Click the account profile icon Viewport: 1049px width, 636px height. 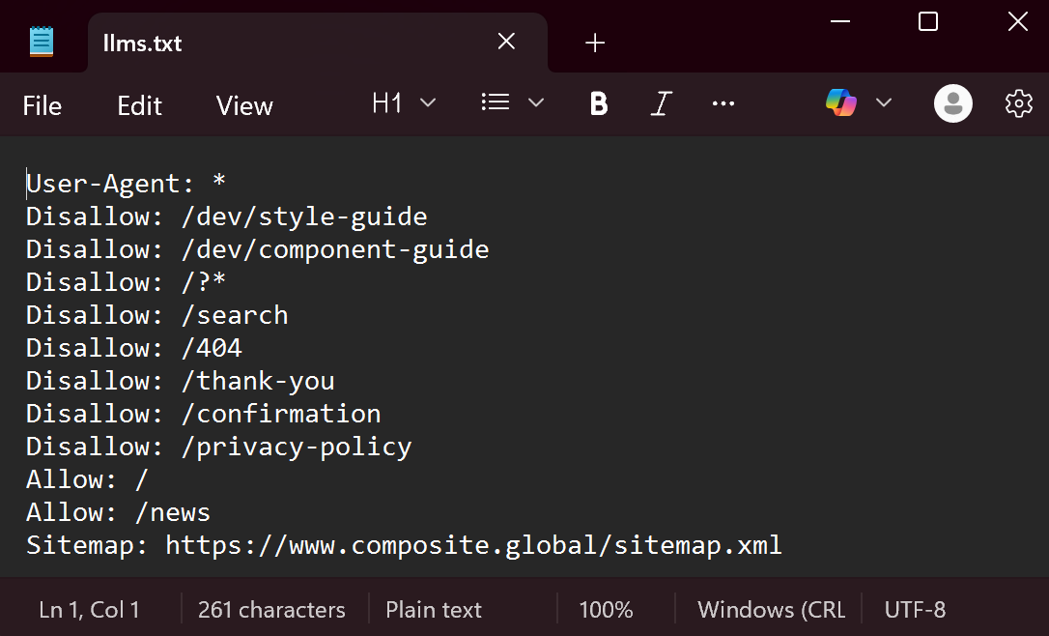(x=953, y=103)
